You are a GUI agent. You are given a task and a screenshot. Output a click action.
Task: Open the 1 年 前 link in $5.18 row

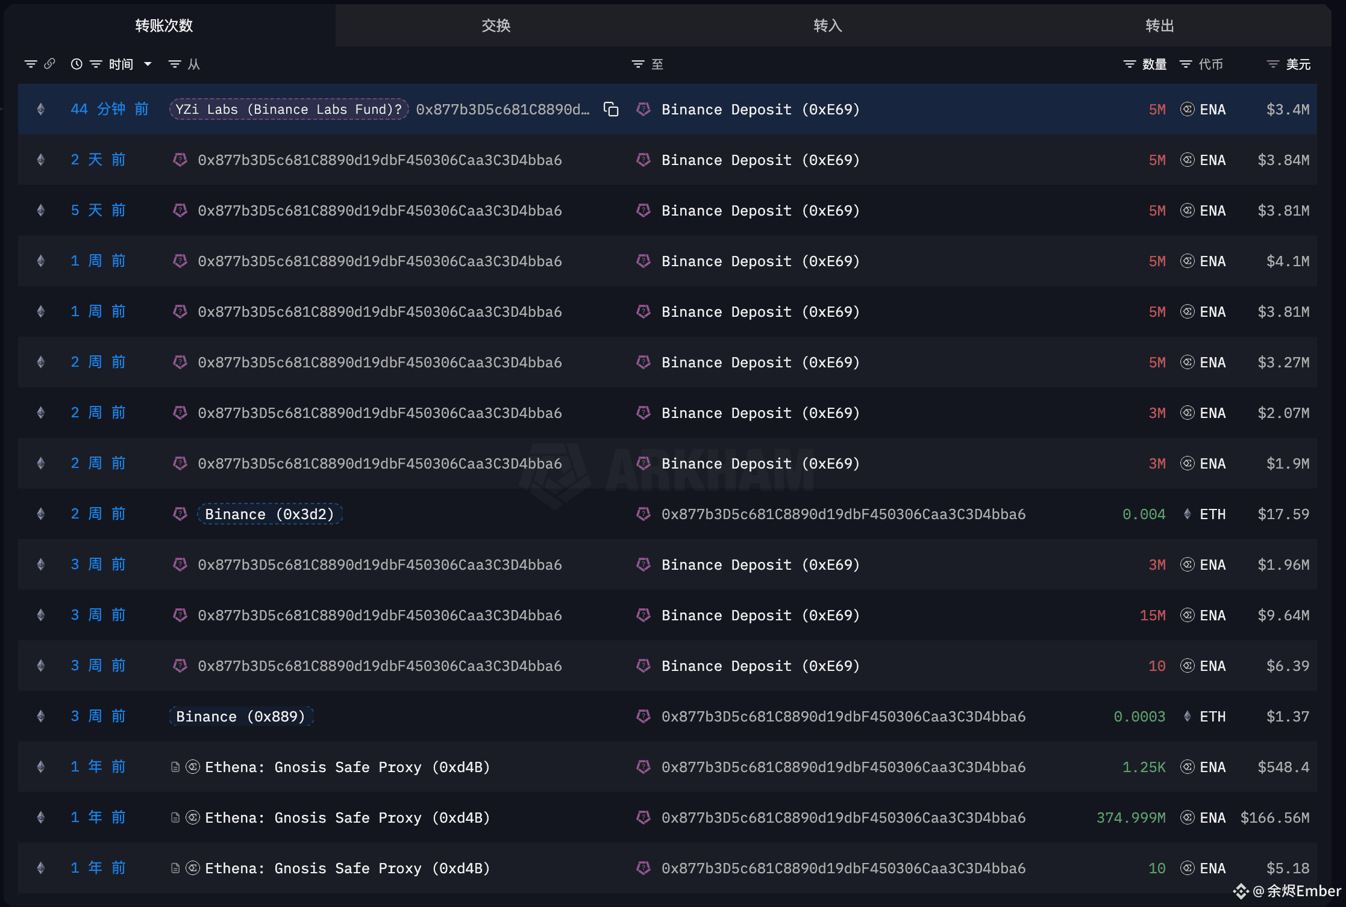98,868
